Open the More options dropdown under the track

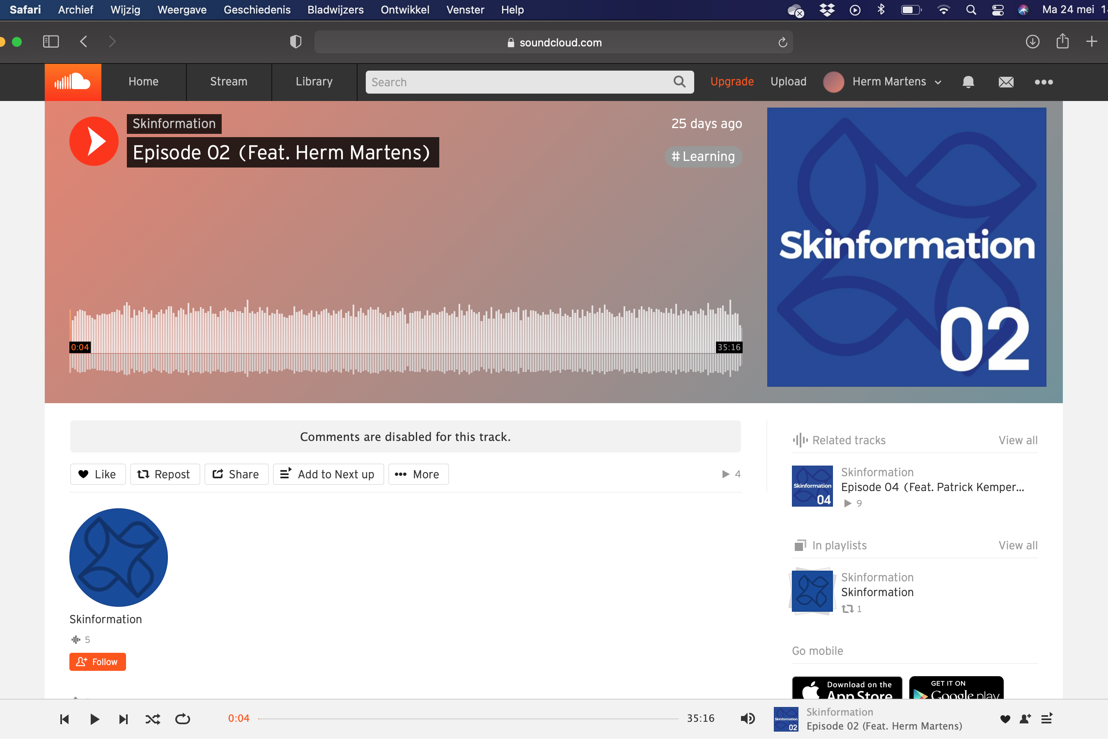tap(418, 474)
